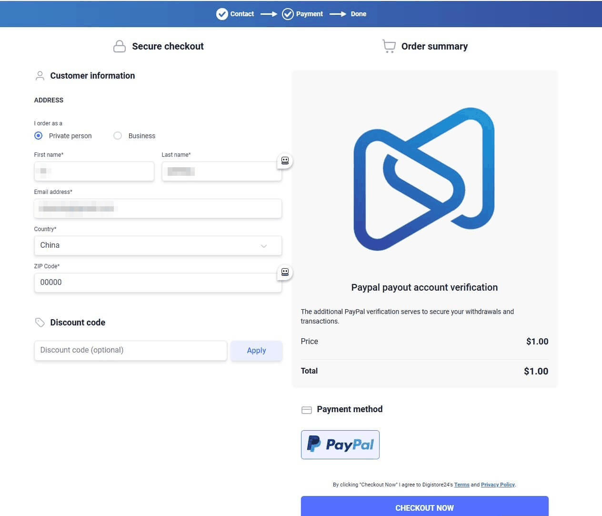The height and width of the screenshot is (516, 602).
Task: Open the Privacy Policy link
Action: coord(498,485)
